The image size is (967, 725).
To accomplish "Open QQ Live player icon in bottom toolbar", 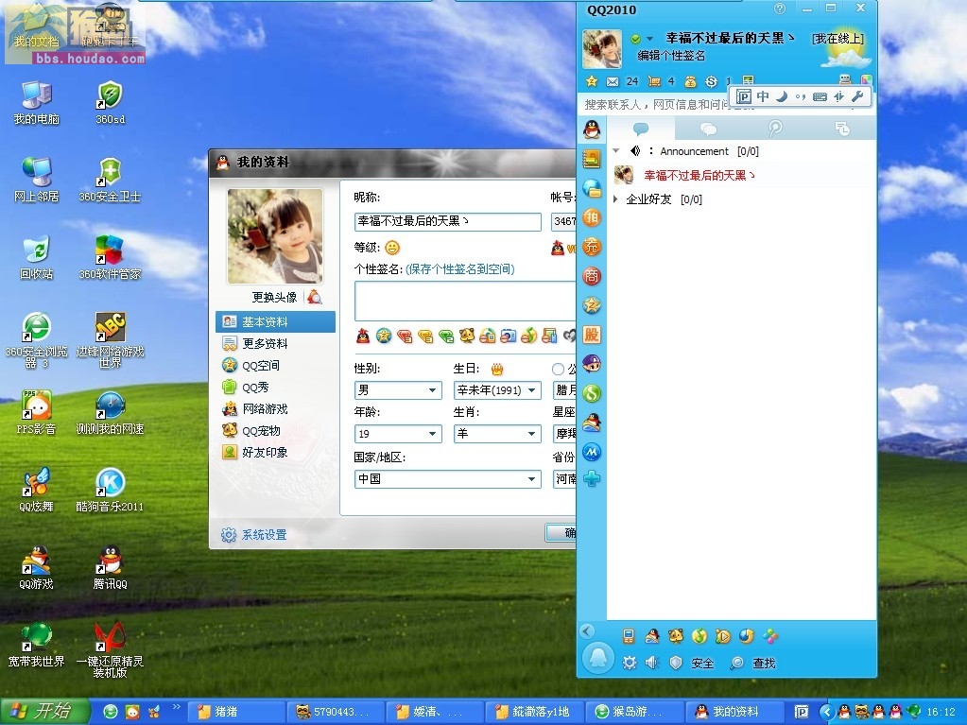I will coord(723,636).
